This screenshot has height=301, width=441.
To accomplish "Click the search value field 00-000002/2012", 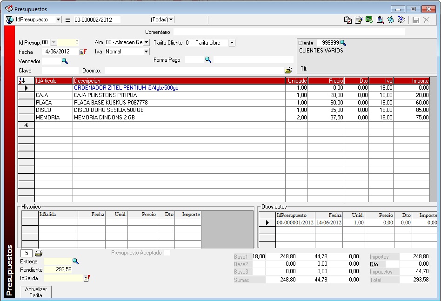I will pos(97,20).
